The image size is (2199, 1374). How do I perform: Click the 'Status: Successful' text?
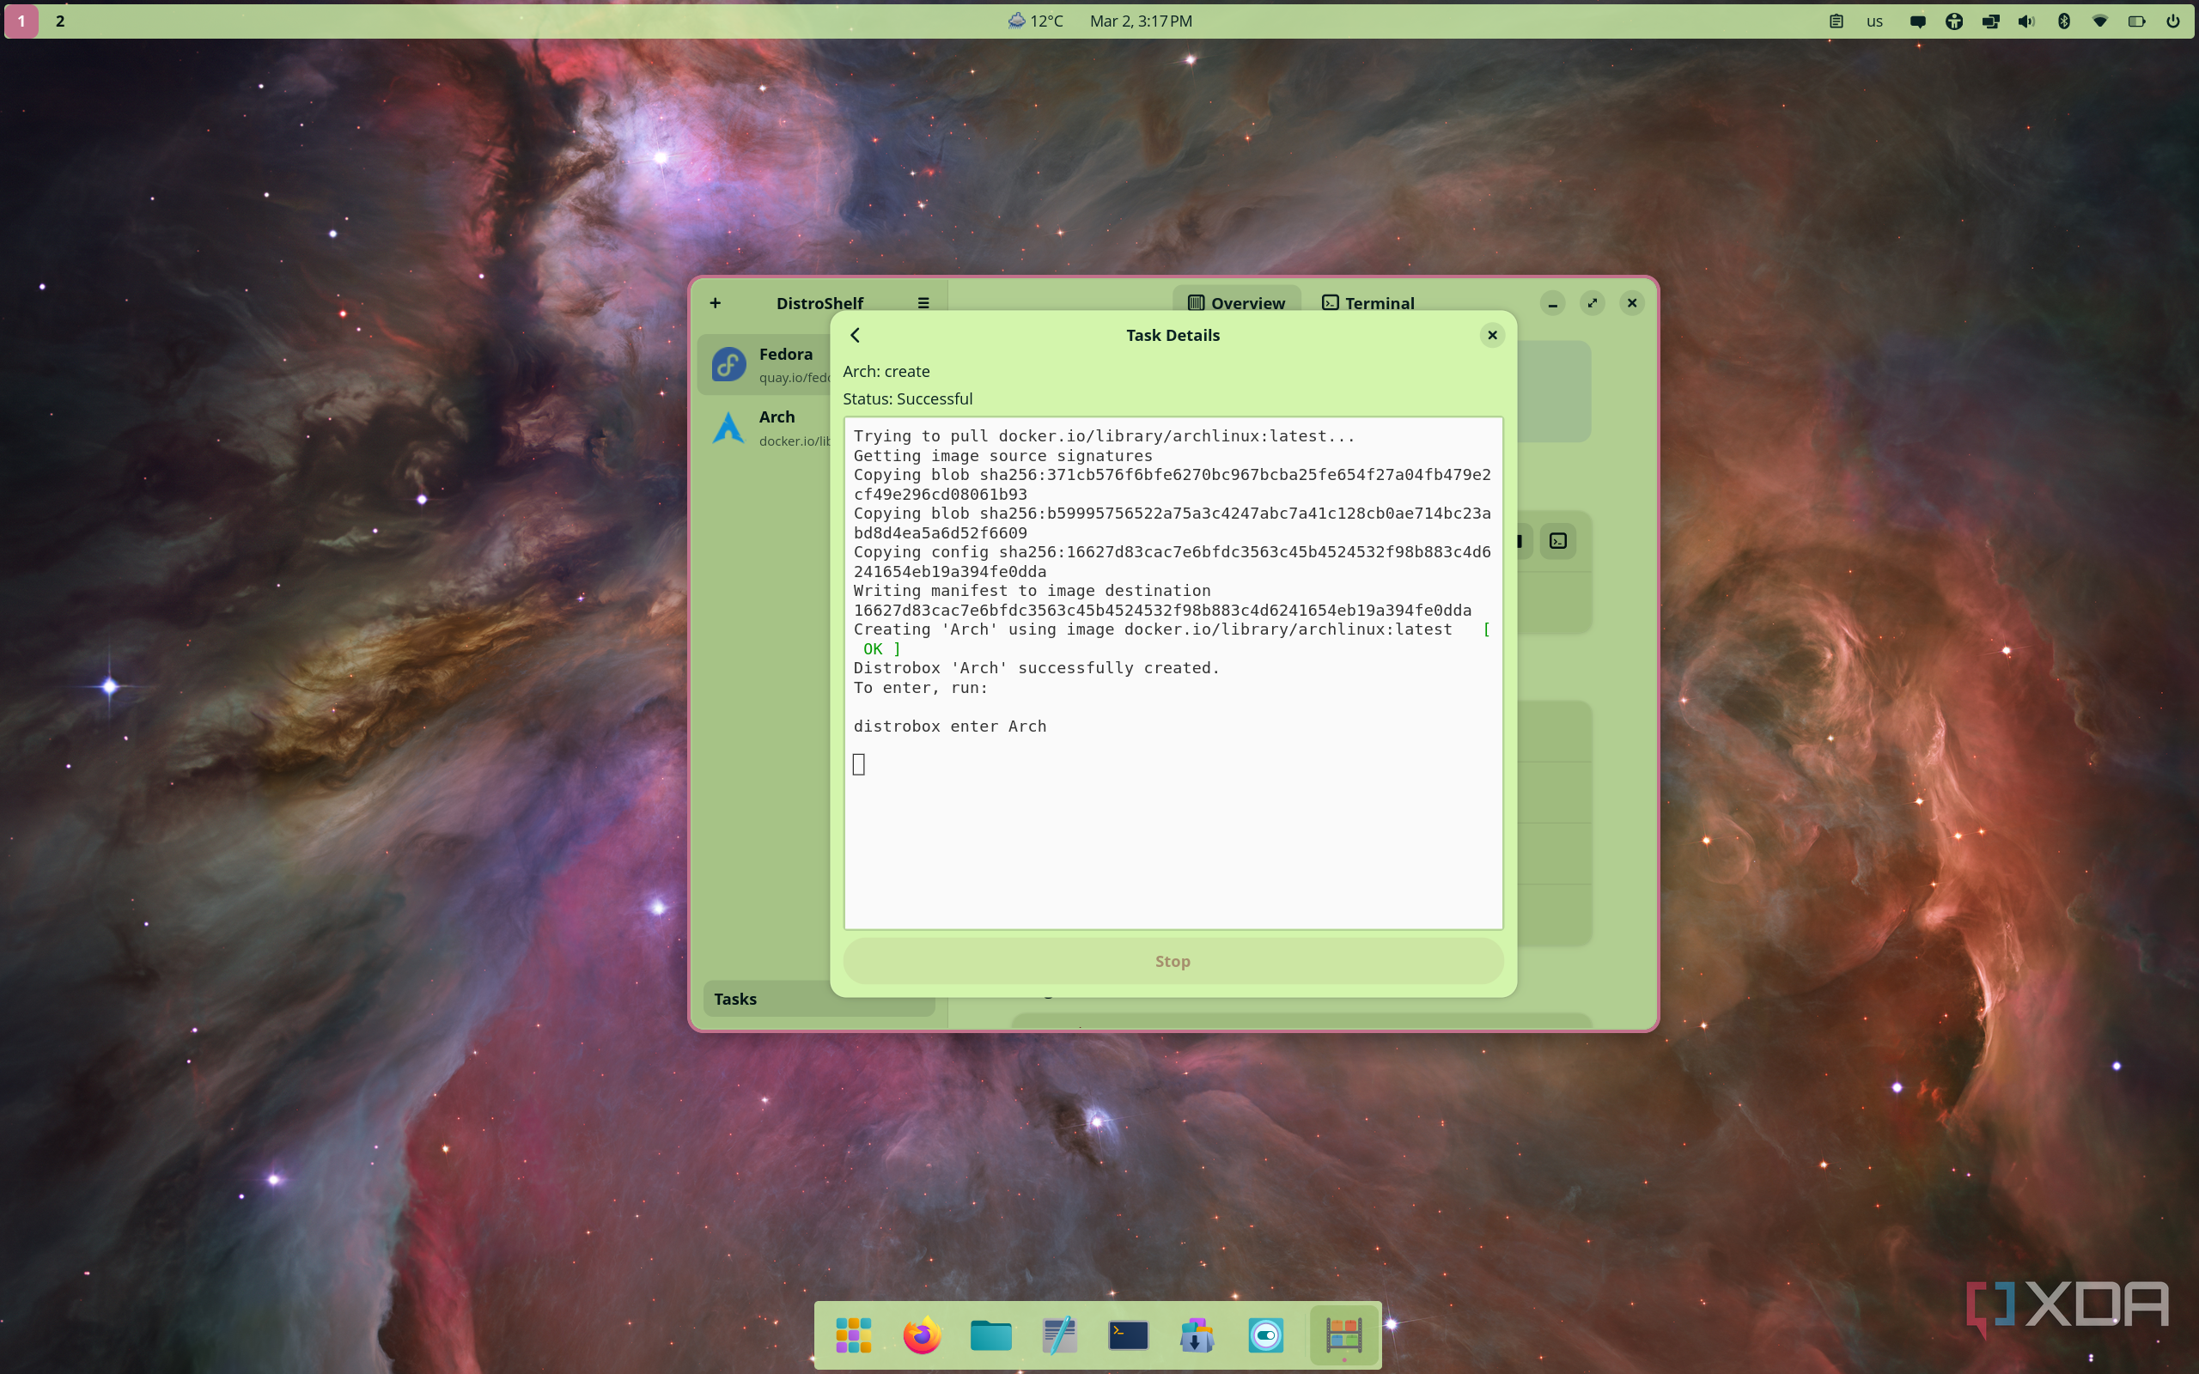click(x=908, y=399)
